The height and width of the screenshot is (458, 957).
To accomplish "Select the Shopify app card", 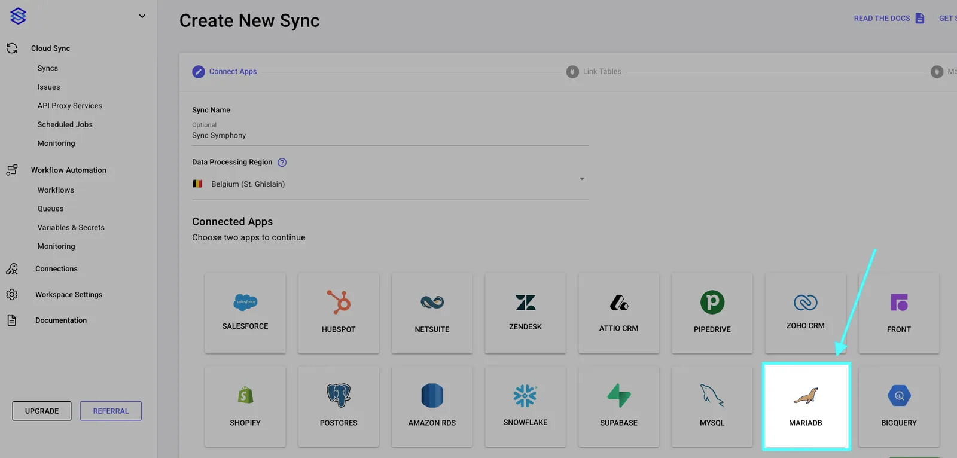I will pos(245,407).
